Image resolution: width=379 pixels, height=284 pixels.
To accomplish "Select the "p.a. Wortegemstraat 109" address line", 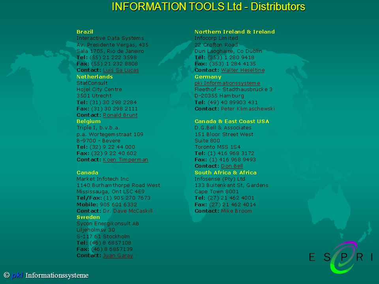I will 110,134.
